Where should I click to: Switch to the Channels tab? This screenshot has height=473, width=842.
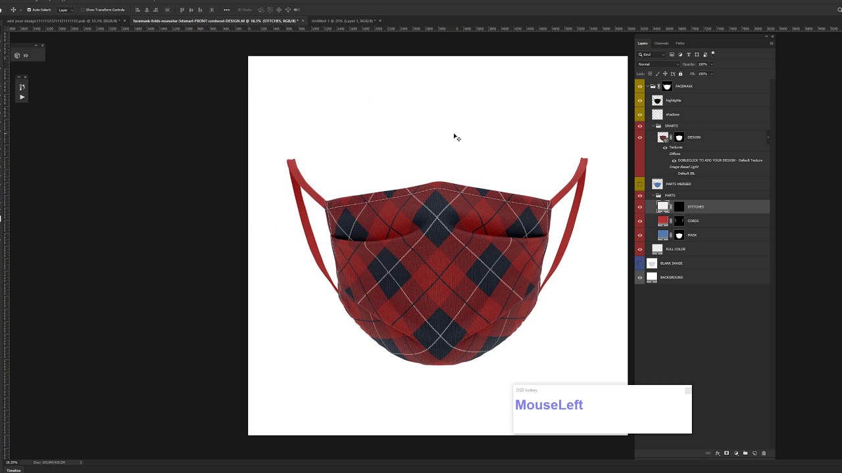pyautogui.click(x=661, y=43)
